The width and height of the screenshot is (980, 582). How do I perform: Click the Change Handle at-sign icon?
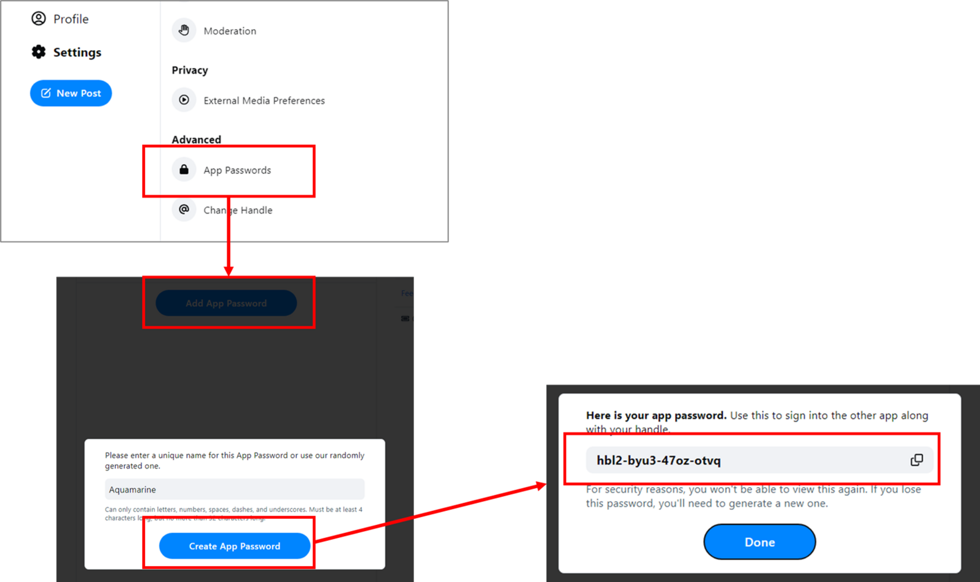click(184, 210)
